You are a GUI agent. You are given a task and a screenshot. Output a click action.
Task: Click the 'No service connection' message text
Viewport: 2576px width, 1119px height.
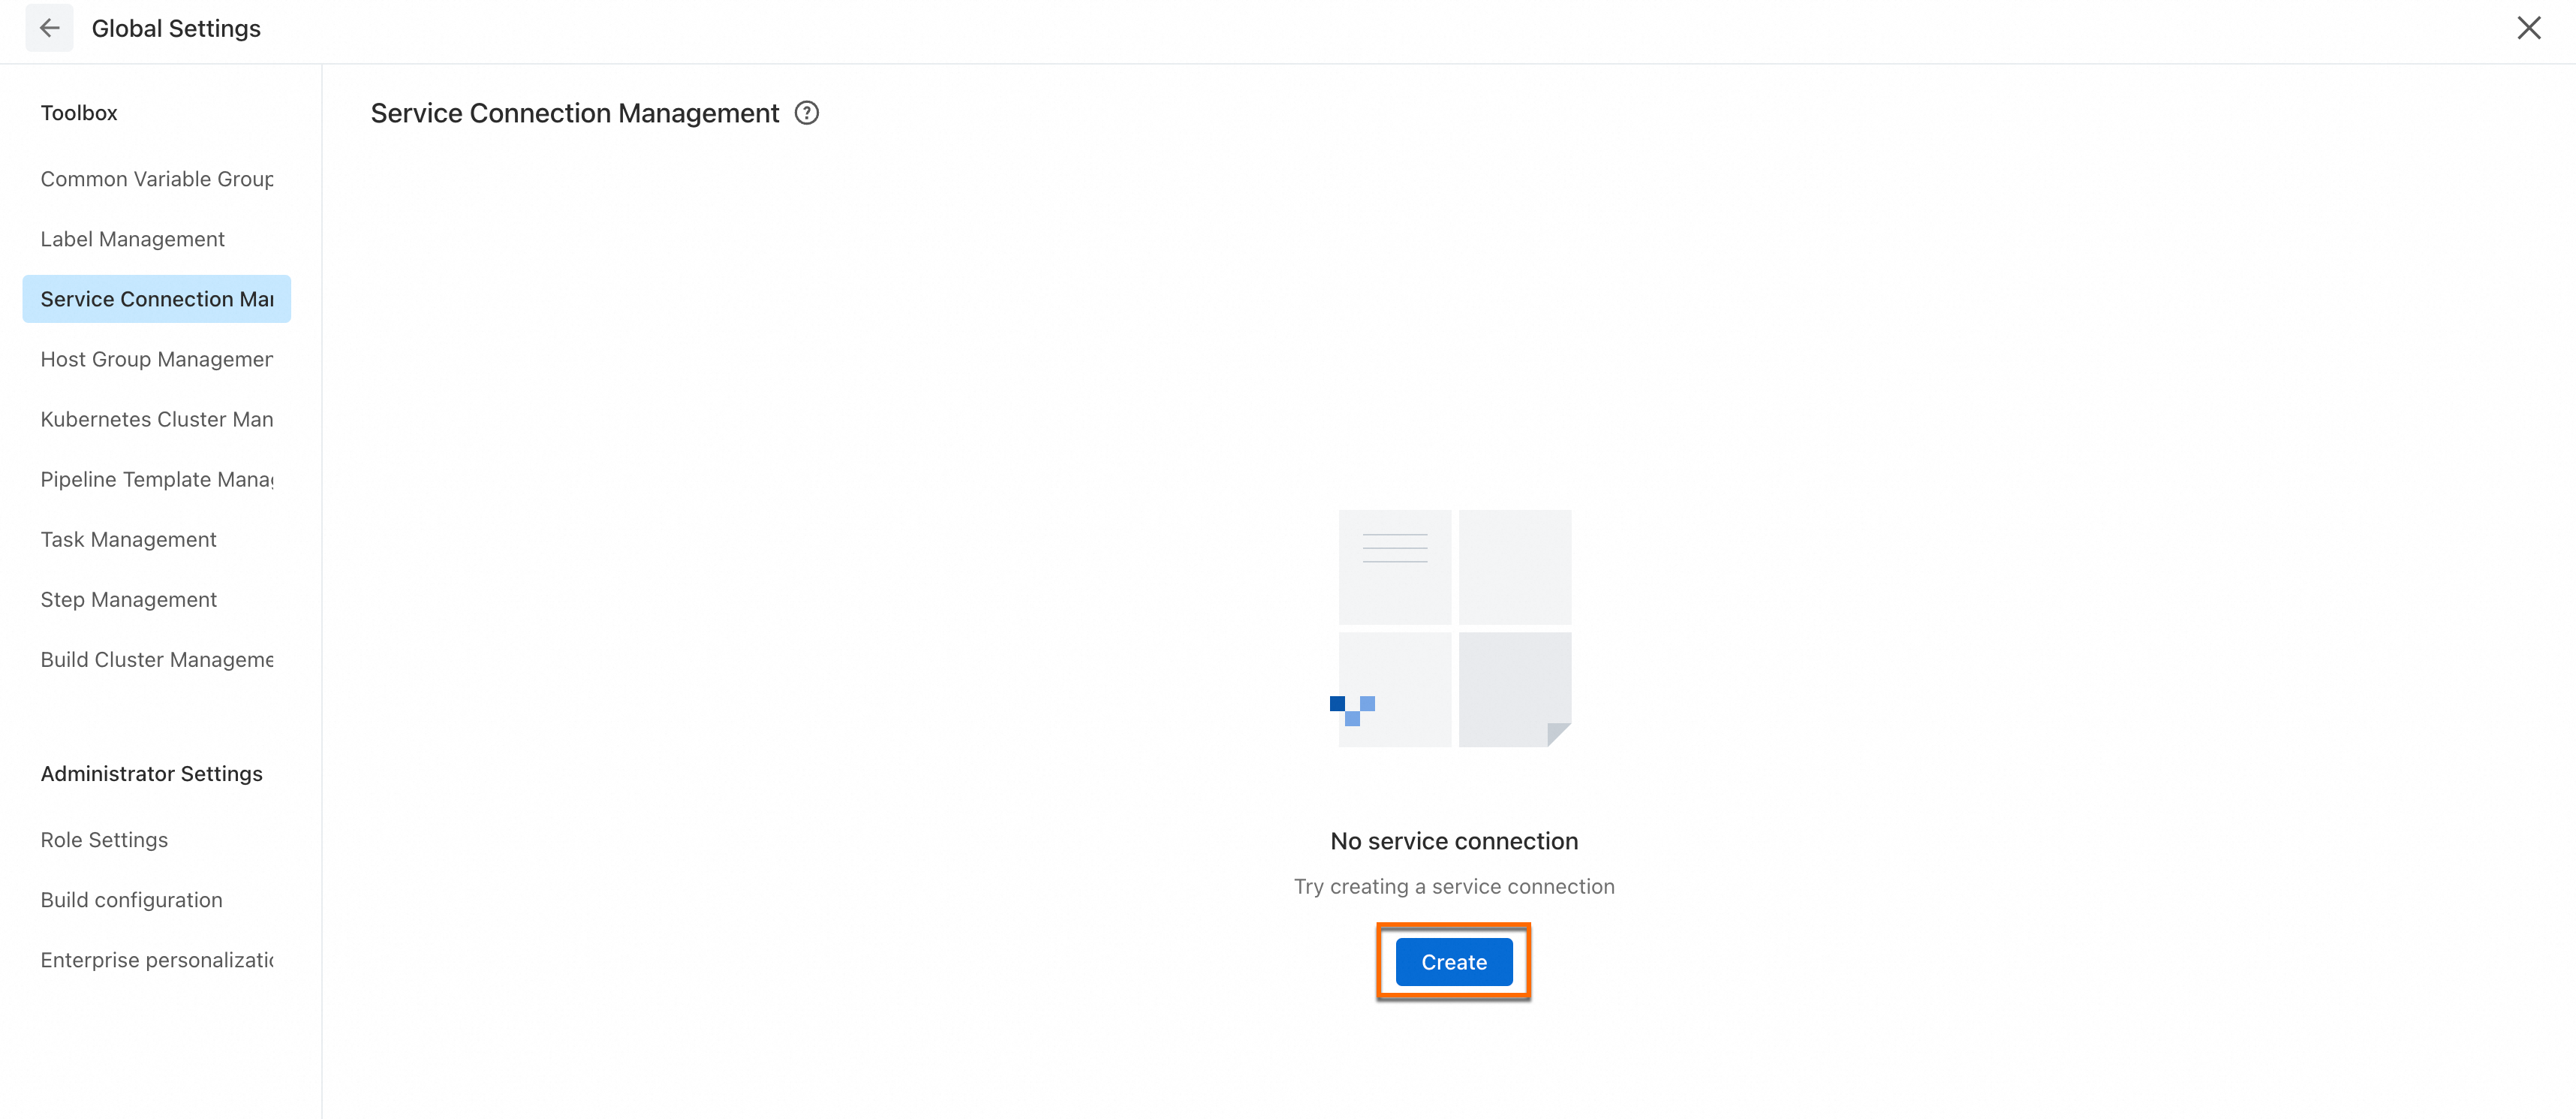point(1454,840)
